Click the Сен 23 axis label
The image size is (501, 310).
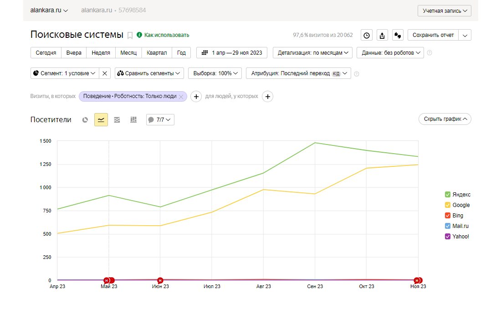315,286
